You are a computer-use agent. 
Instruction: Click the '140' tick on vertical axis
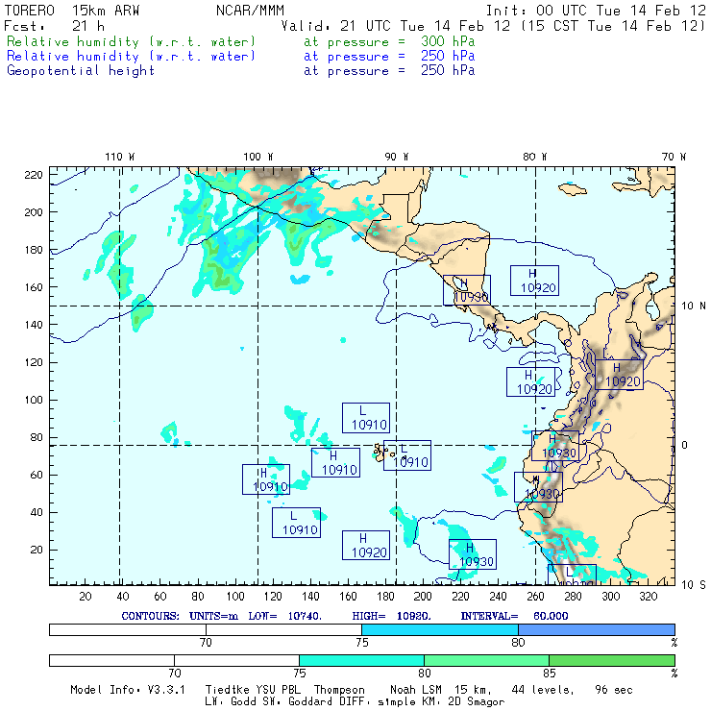34,325
